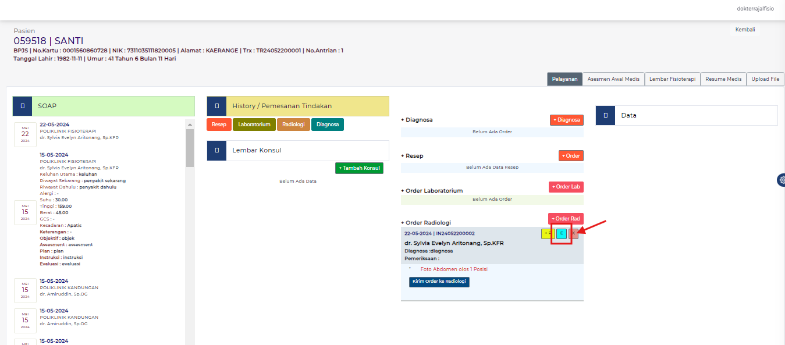Click the Lembar Konsul panel icon
This screenshot has height=345, width=785.
[x=216, y=150]
